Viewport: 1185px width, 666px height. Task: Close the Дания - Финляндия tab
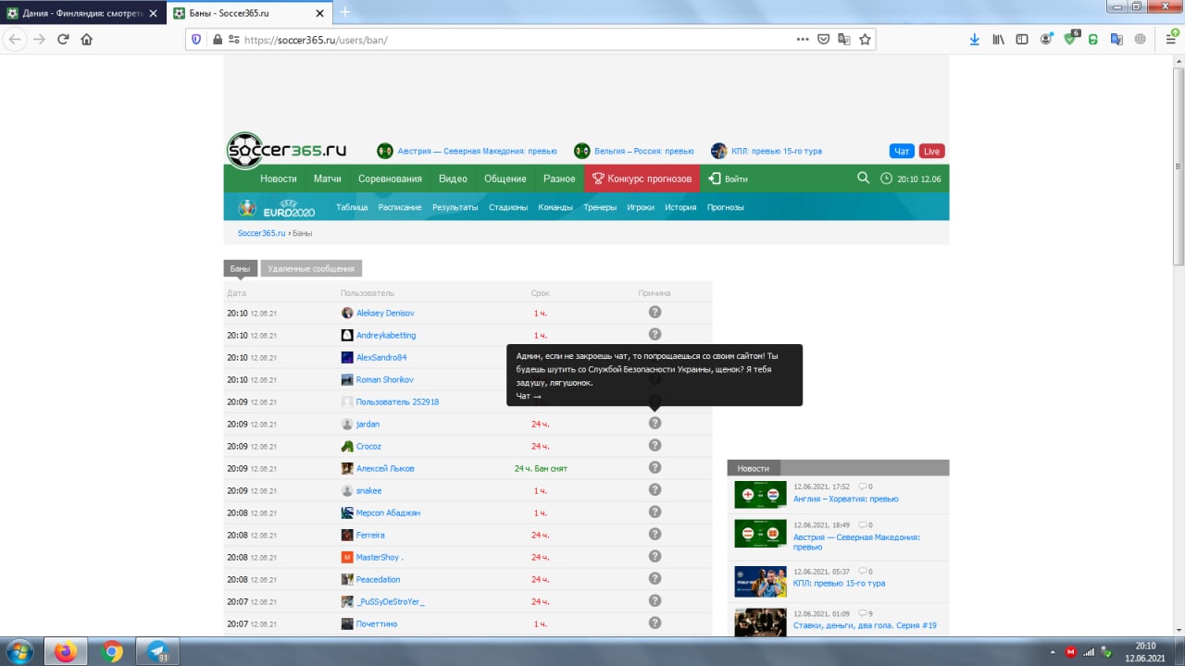[153, 13]
